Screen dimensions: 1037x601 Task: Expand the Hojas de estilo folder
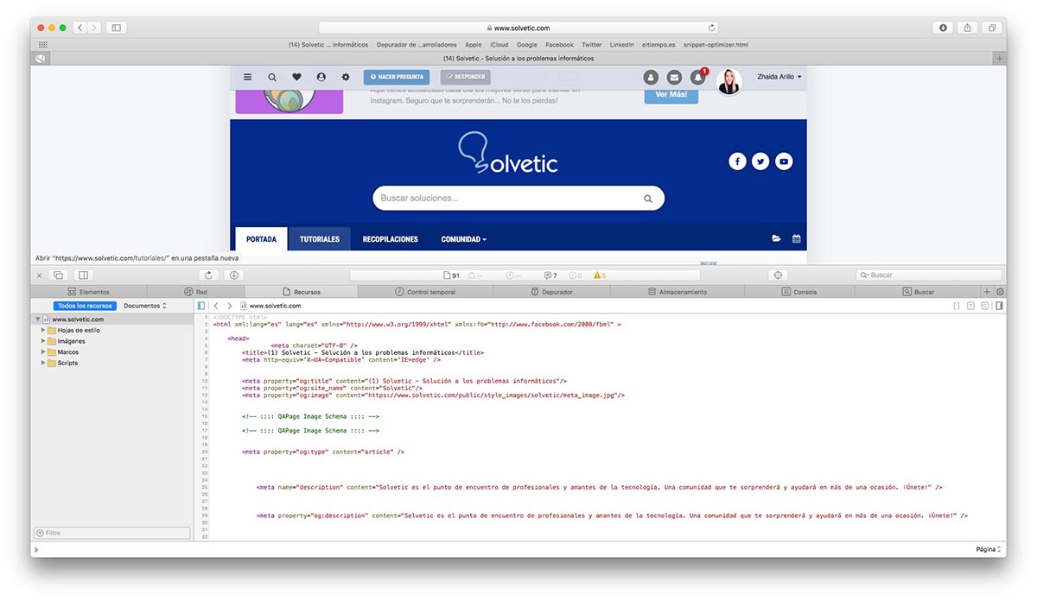[x=43, y=330]
